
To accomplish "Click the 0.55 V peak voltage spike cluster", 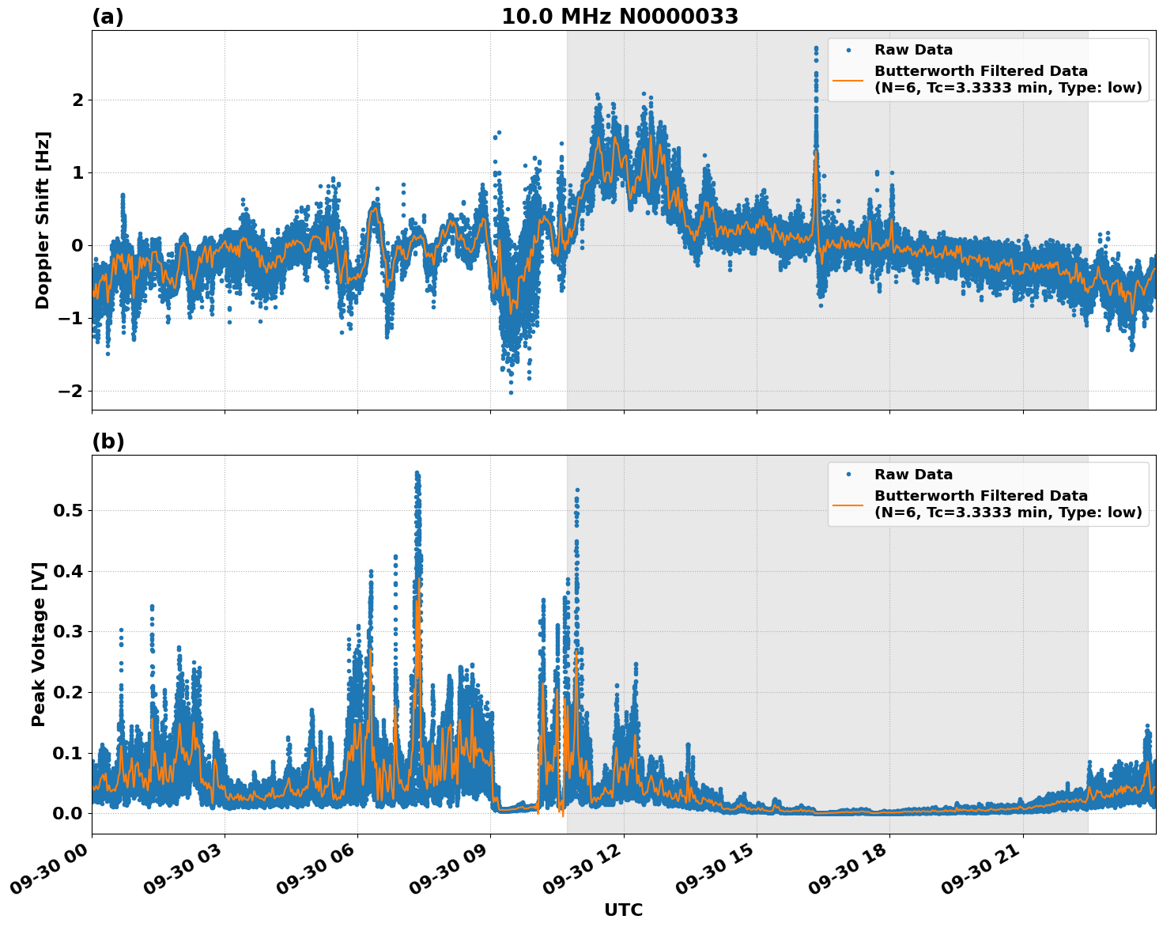I will click(417, 475).
